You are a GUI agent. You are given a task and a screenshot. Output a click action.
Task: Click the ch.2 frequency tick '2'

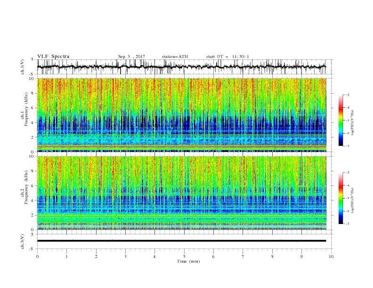[33, 215]
